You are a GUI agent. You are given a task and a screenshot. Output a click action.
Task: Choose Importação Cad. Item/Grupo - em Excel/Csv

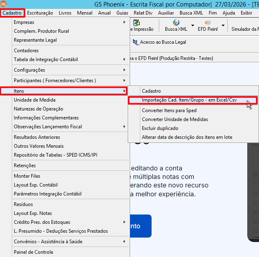(193, 100)
